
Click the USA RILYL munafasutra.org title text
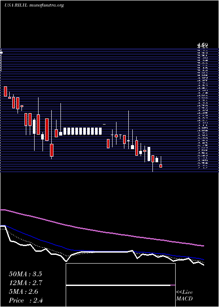point(34,5)
